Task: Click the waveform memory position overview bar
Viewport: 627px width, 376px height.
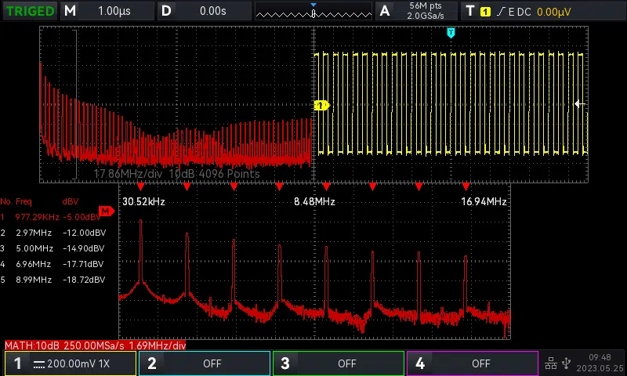Action: coord(313,12)
